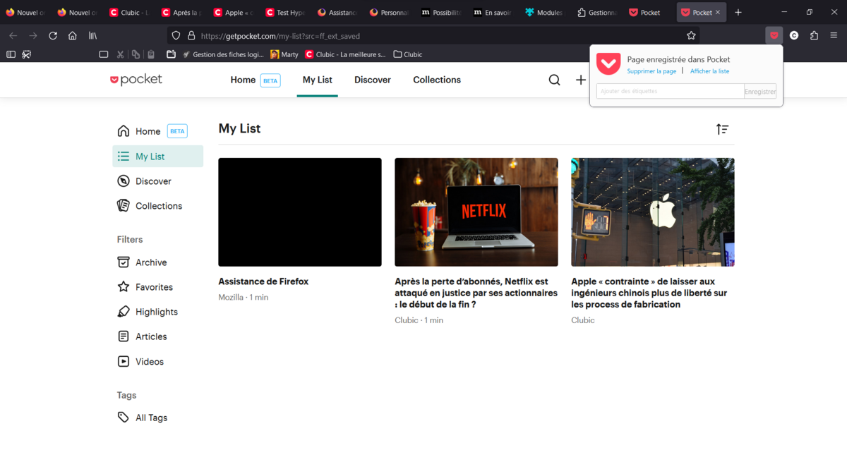The width and height of the screenshot is (847, 450).
Task: Click the sort order icon above My List
Action: 722,129
